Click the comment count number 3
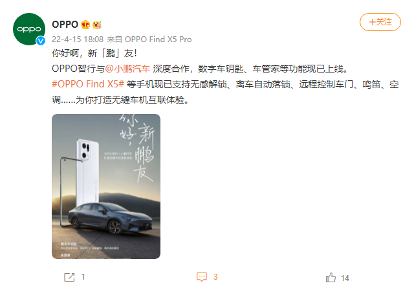414x290 pixels. (215, 277)
